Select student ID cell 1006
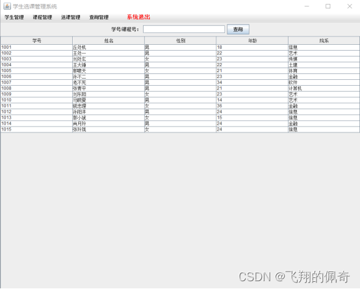 coord(36,77)
